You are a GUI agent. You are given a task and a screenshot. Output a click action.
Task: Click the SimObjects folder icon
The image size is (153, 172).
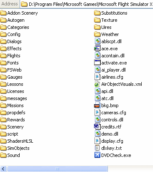[x=3, y=148]
